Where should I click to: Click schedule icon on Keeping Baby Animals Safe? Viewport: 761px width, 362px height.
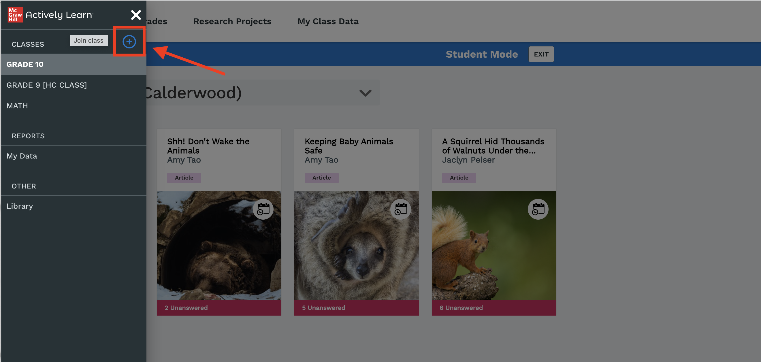(400, 209)
